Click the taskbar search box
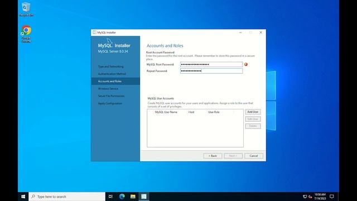 click(x=67, y=197)
